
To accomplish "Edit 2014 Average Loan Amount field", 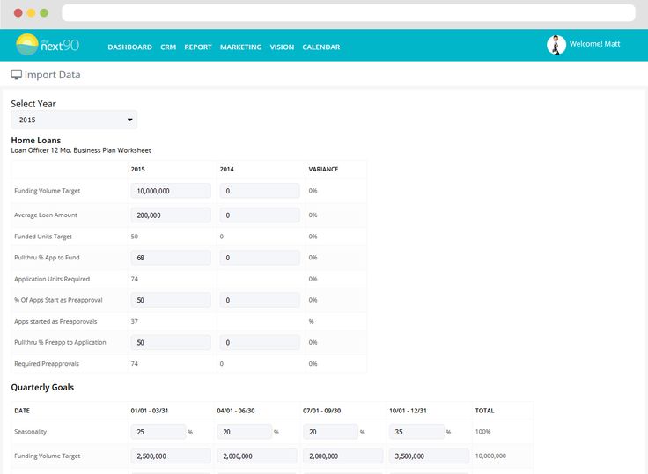I will [260, 215].
